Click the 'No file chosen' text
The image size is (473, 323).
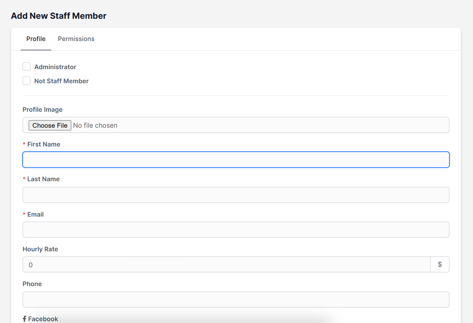point(95,126)
